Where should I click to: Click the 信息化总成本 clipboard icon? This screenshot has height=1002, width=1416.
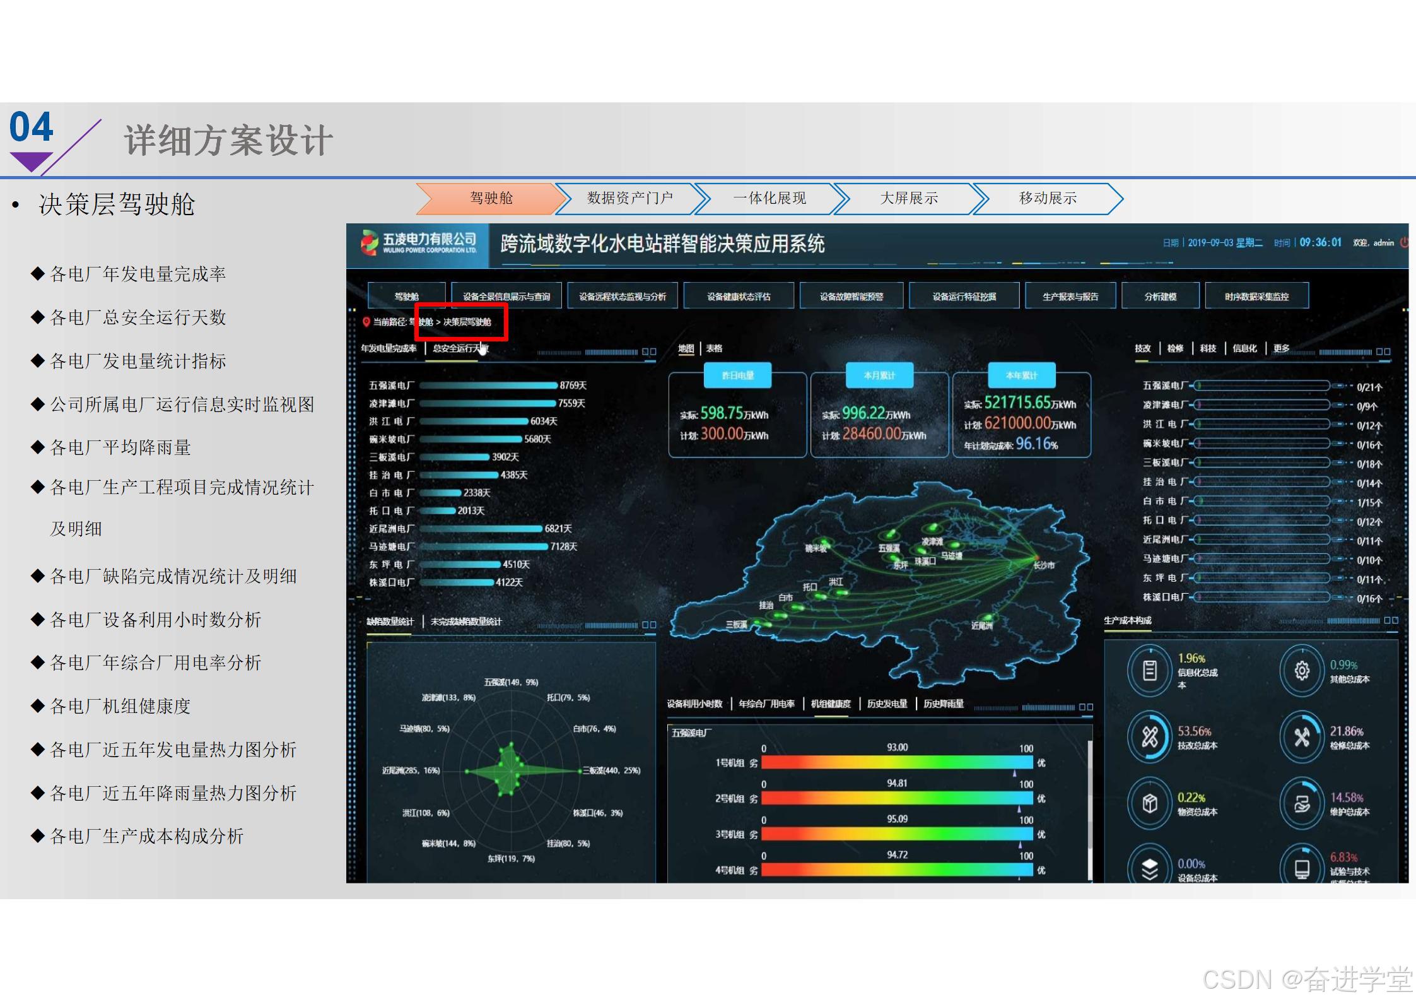(x=1149, y=670)
